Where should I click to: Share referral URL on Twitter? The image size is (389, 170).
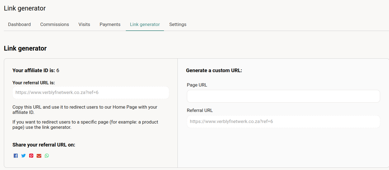pyautogui.click(x=24, y=156)
